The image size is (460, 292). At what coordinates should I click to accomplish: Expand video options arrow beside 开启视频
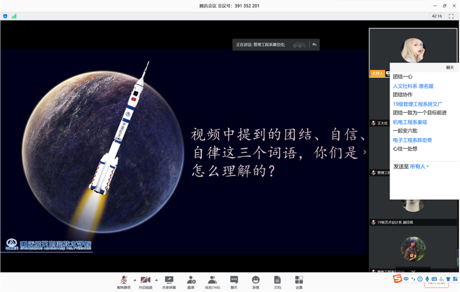click(x=156, y=280)
